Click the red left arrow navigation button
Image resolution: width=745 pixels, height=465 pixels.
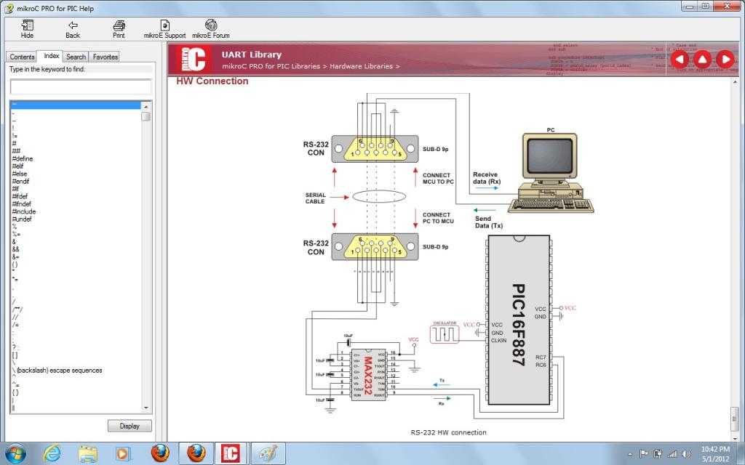[x=680, y=60]
